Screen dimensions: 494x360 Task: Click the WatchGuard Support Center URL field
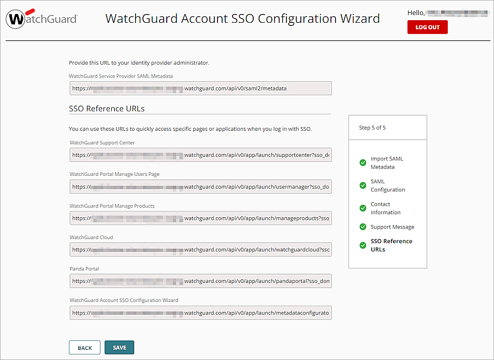point(201,155)
